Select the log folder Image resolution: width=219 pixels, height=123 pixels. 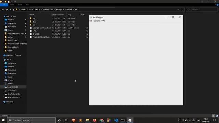tap(34, 25)
